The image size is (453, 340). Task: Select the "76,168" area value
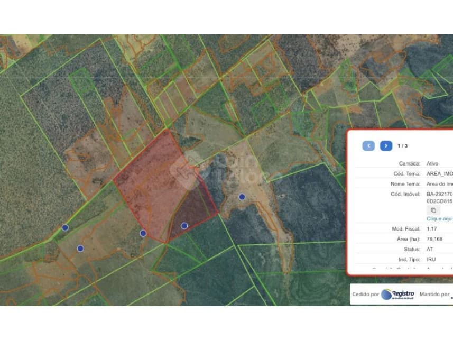coord(434,239)
